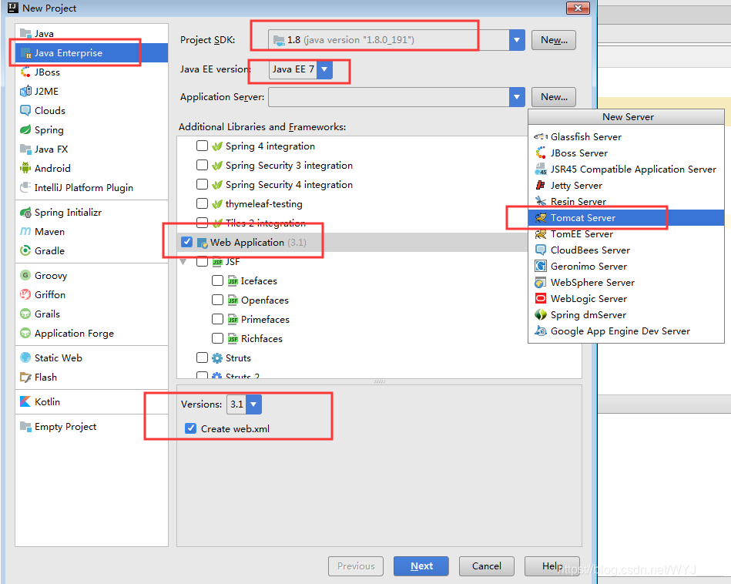Choose WebSphere Server menu entry

point(626,283)
